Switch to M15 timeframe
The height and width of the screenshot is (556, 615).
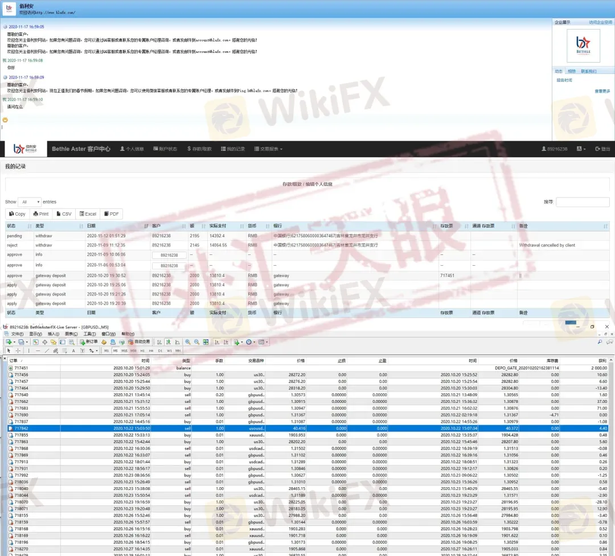124,351
